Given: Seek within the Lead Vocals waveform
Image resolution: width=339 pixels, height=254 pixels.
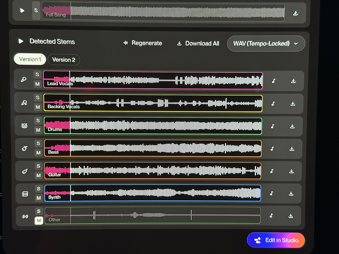Looking at the screenshot, I should click(153, 80).
